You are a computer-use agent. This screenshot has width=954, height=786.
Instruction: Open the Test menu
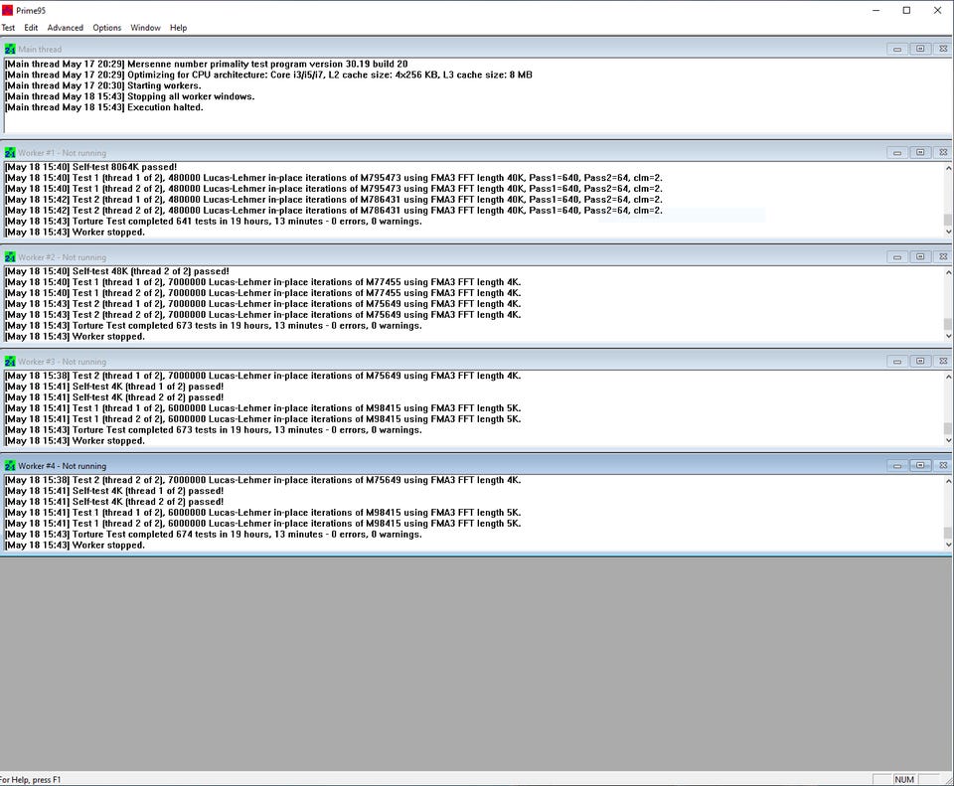pos(8,28)
